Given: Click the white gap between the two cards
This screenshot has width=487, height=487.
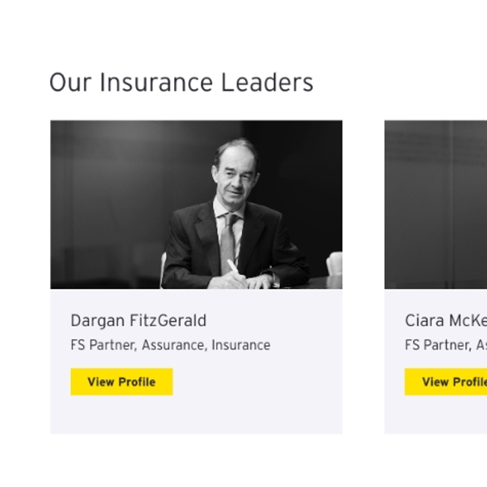Looking at the screenshot, I should pos(363,274).
